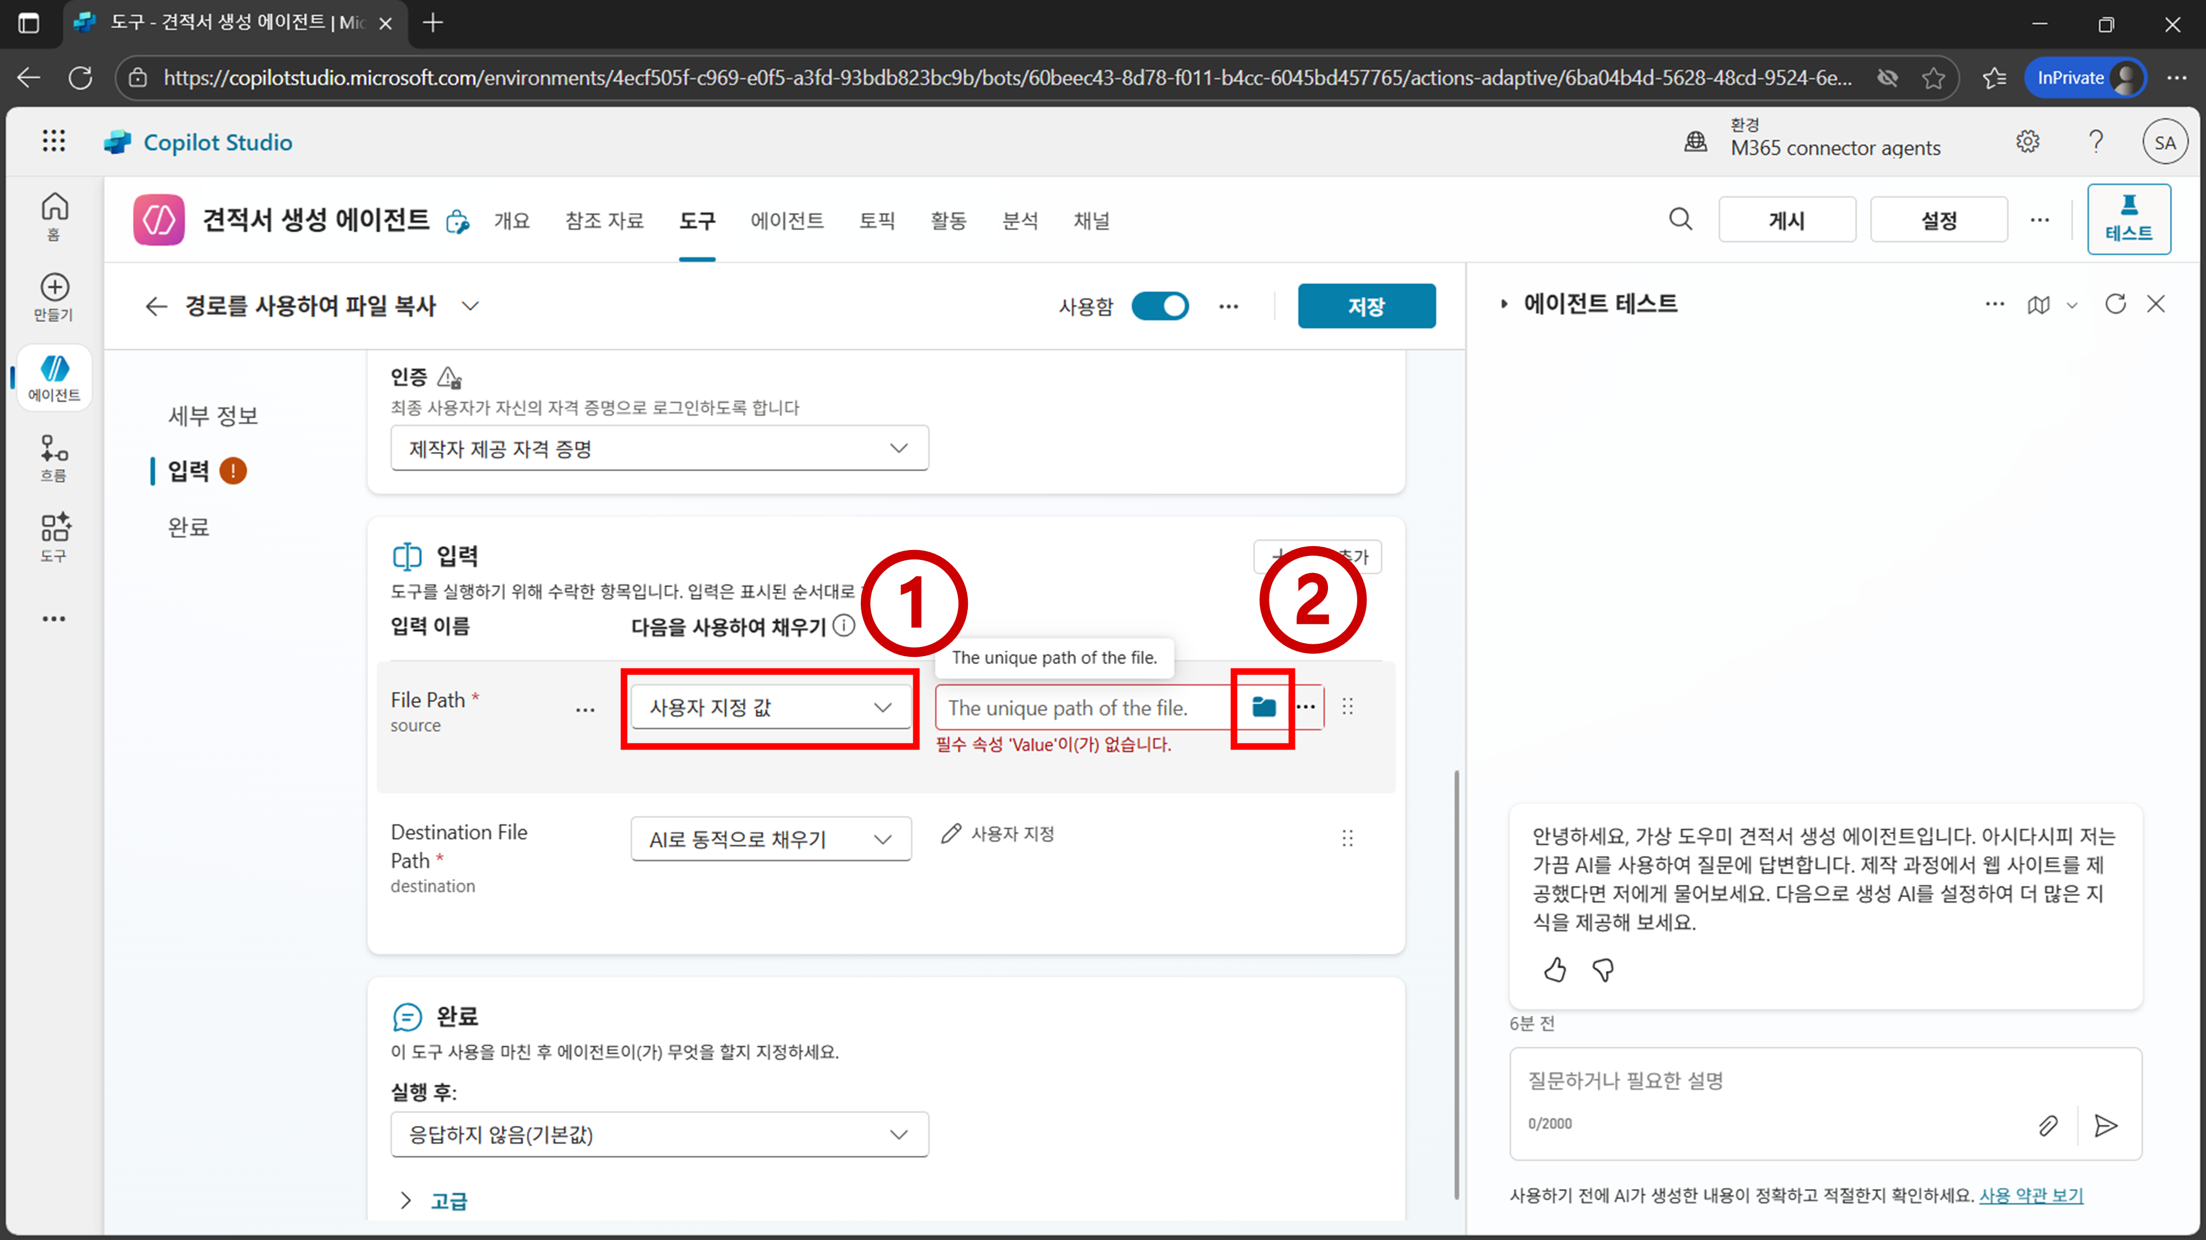Click thumbs up on the agent greeting
Image resolution: width=2206 pixels, height=1240 pixels.
click(1554, 969)
